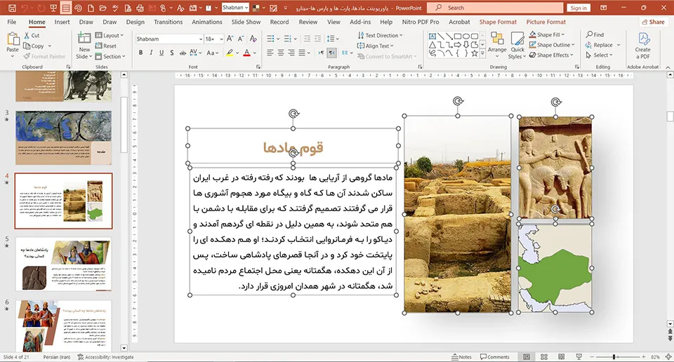Open the Shabnam font name dropdown

[x=200, y=39]
